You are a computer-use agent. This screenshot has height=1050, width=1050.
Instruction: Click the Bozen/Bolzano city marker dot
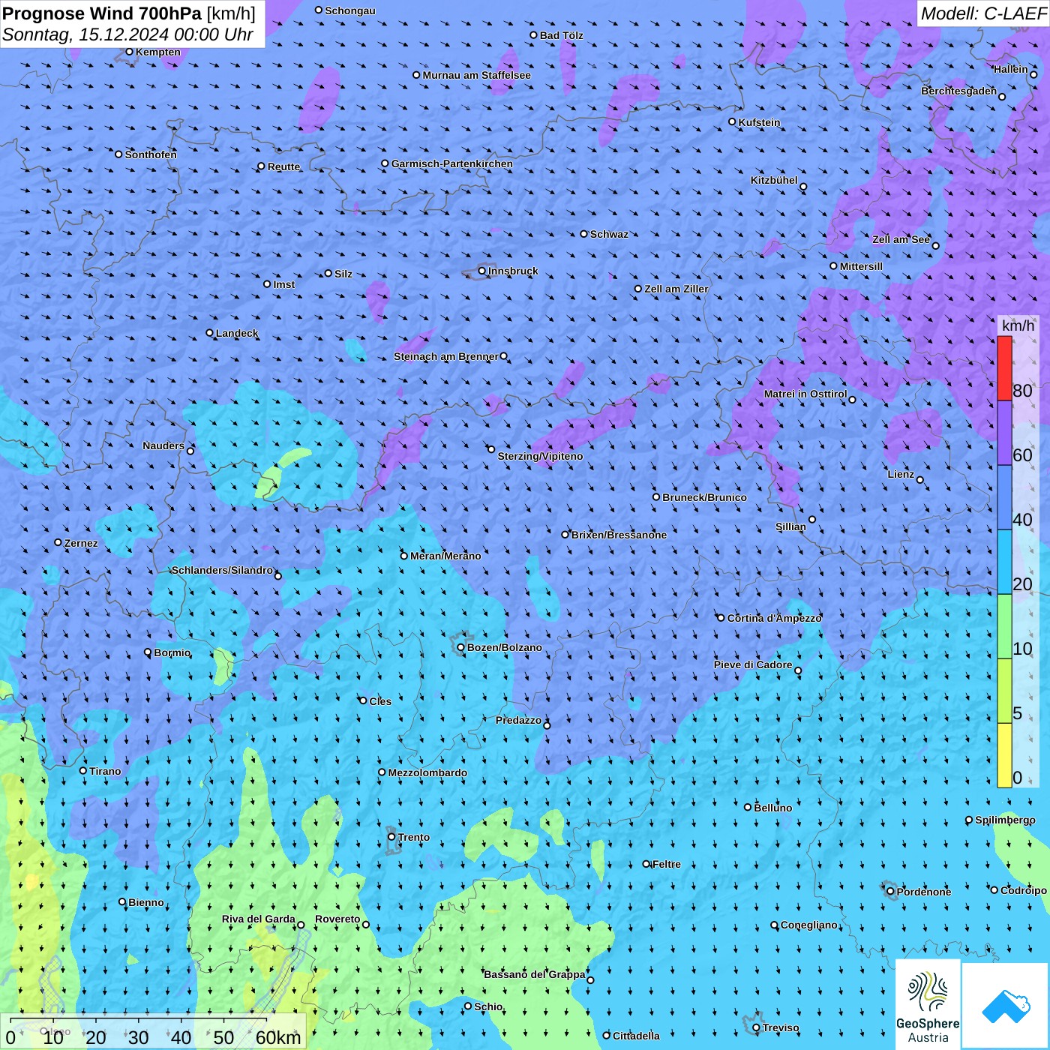point(461,647)
